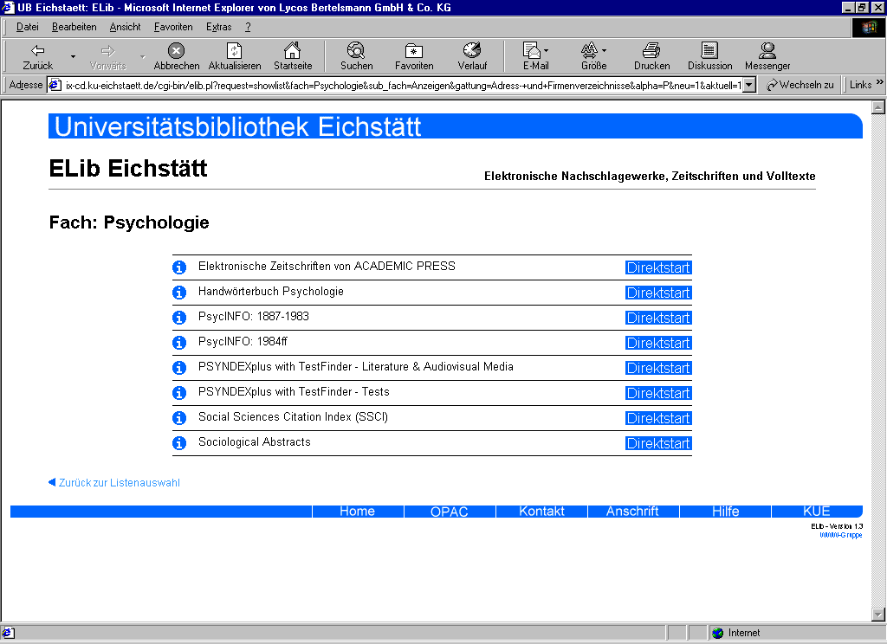The height and width of the screenshot is (644, 887).
Task: Show history with Verlauf icon
Action: (x=472, y=51)
